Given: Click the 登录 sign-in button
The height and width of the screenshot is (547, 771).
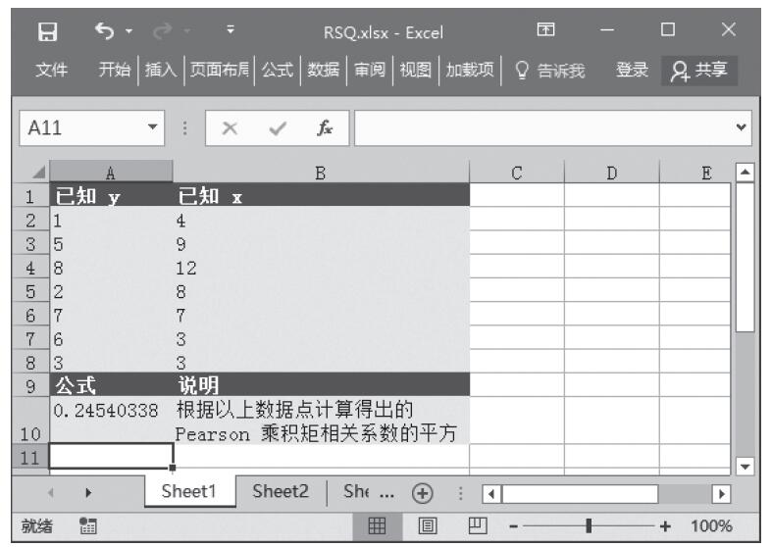Looking at the screenshot, I should 631,71.
